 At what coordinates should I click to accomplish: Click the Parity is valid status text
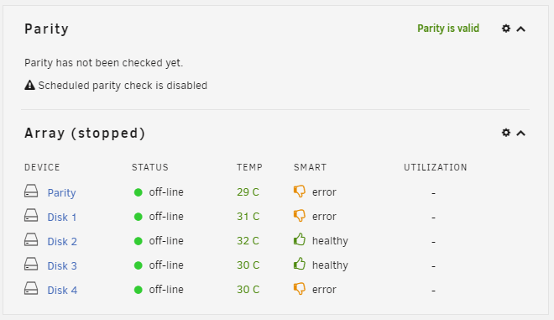pyautogui.click(x=448, y=29)
